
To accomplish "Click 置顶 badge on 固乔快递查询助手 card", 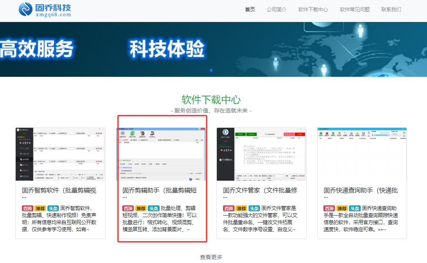I will click(x=329, y=209).
